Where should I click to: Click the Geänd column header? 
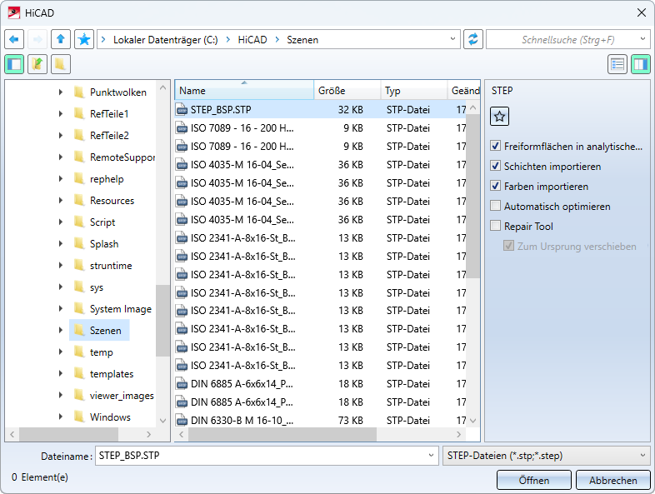click(463, 90)
